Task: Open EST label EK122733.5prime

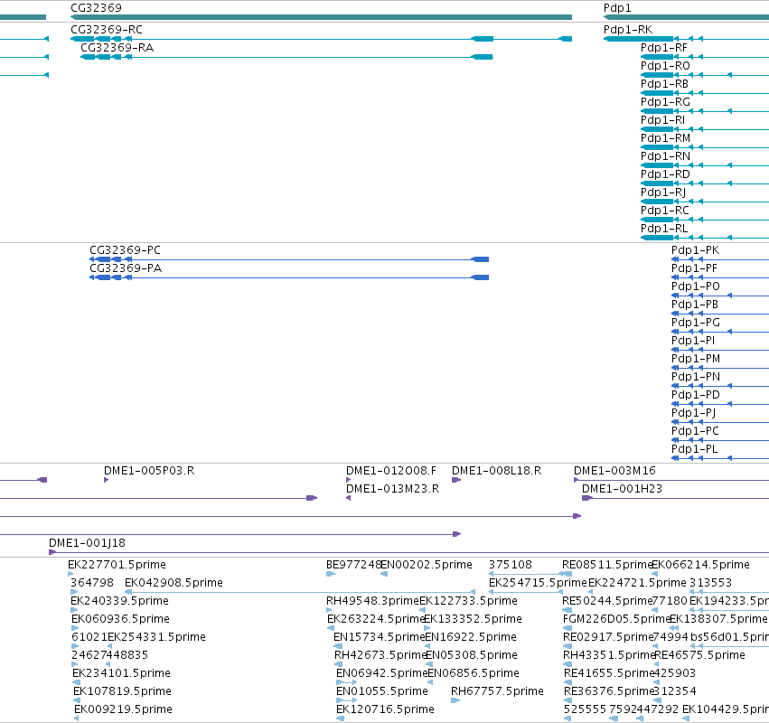Action: click(x=468, y=601)
